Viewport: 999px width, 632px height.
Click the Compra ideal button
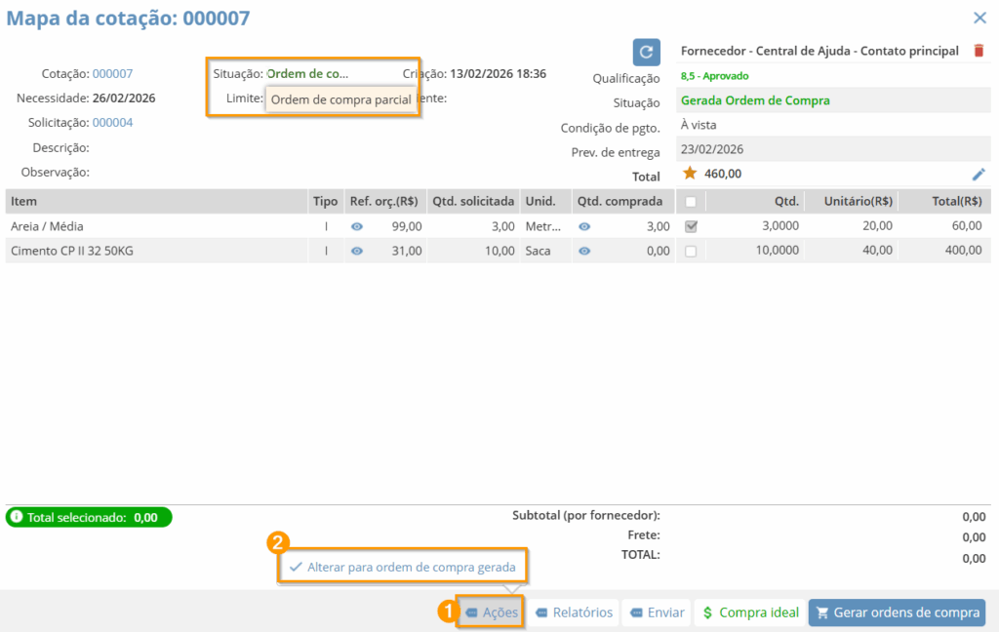750,612
